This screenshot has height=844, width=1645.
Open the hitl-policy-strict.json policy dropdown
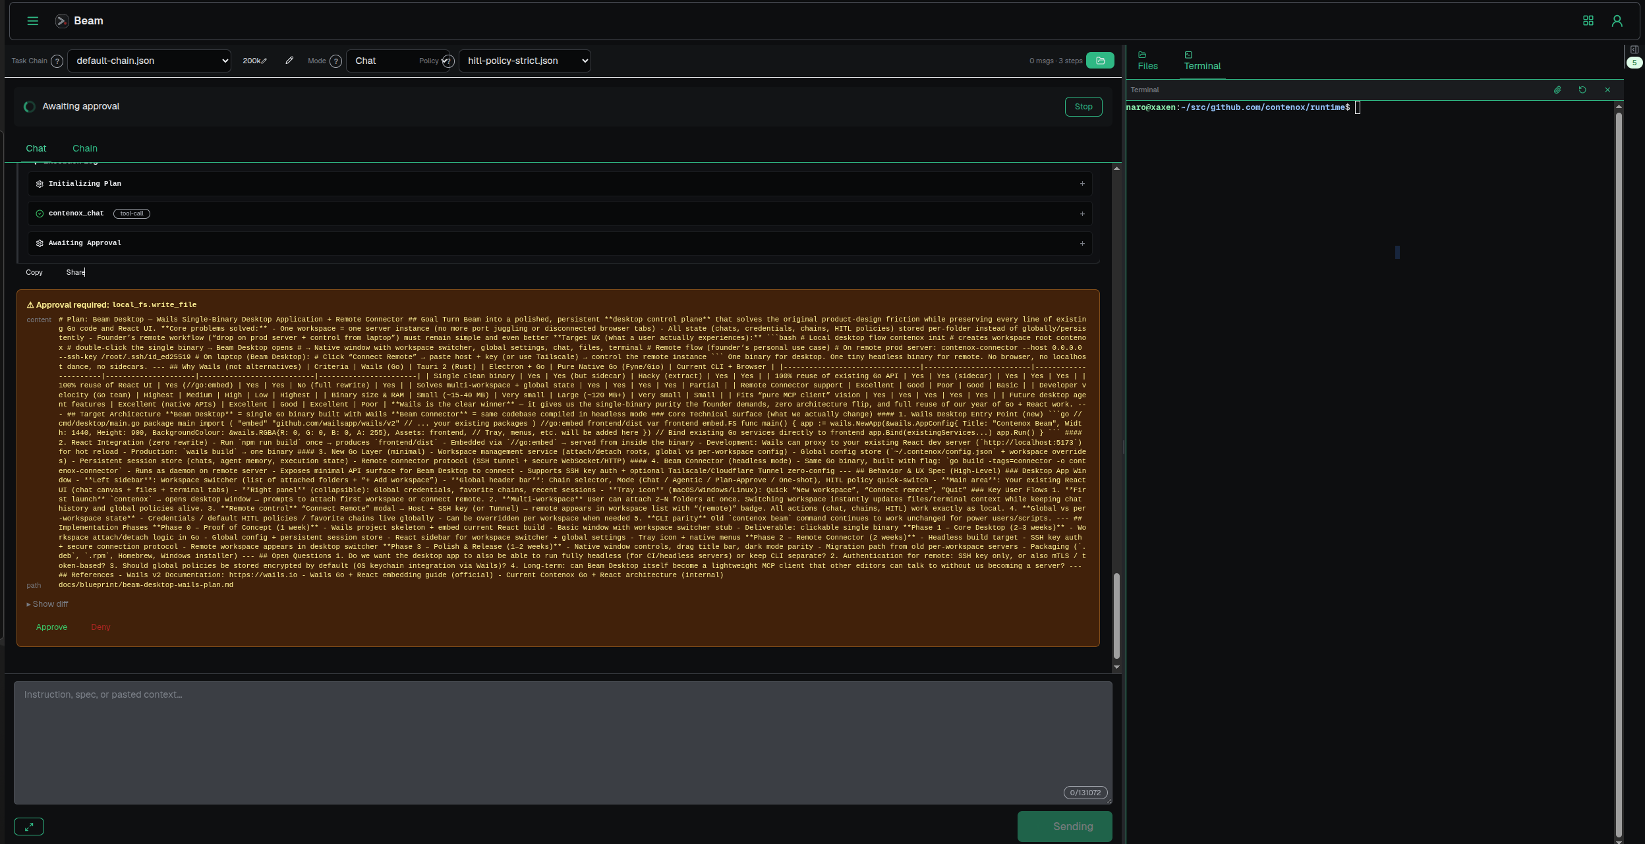coord(525,61)
